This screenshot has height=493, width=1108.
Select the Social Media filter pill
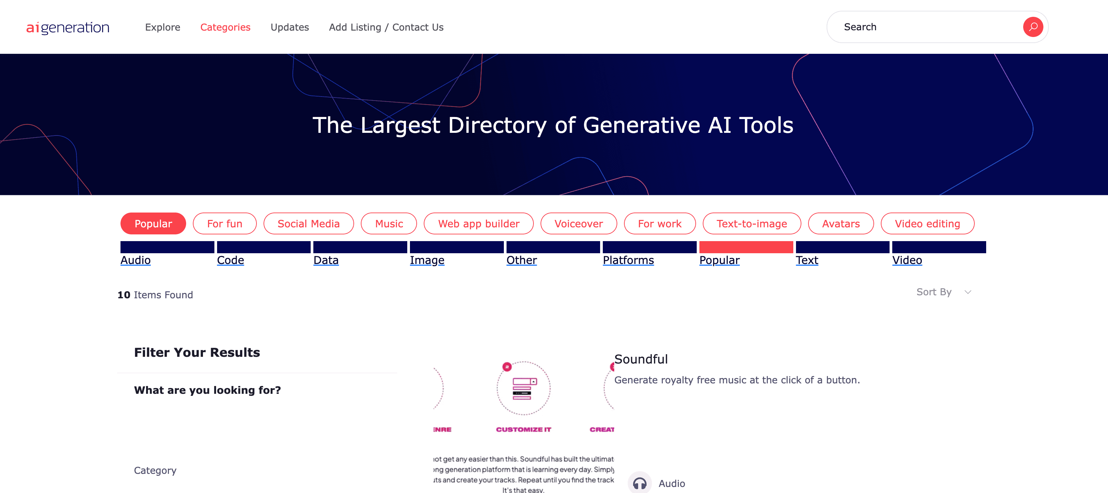(308, 224)
